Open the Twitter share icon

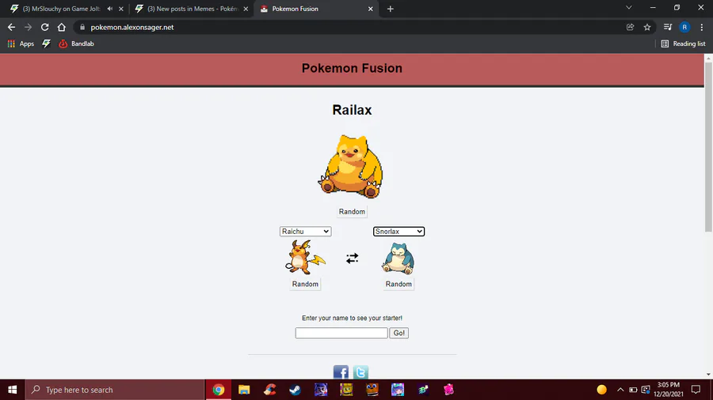360,372
